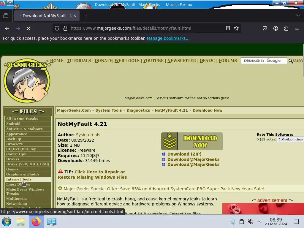
Task: Open the Firefox account icon
Action: coord(275,28)
